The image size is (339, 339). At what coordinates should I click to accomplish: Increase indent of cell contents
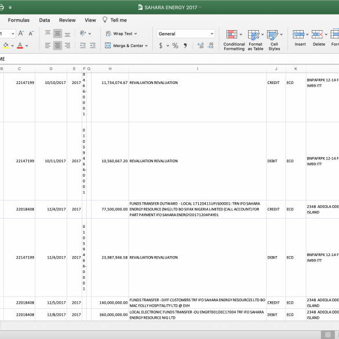[93, 45]
